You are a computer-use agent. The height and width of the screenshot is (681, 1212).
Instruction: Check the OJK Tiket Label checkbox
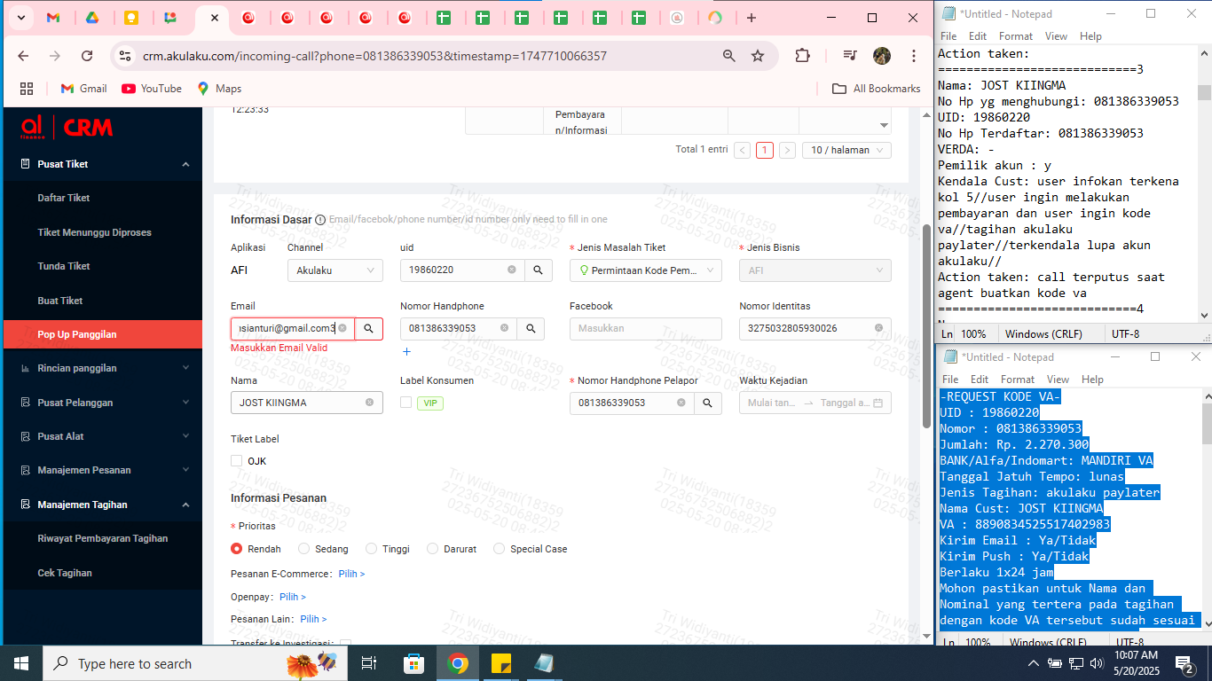pyautogui.click(x=237, y=461)
